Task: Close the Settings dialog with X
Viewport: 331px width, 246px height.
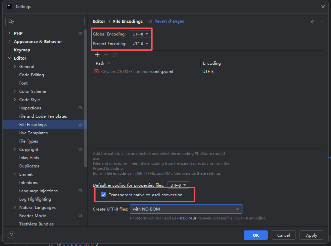Action: coord(323,7)
